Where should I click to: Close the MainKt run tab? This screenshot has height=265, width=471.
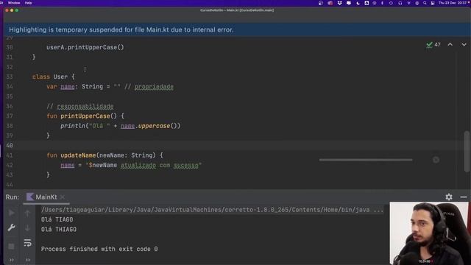(x=63, y=197)
